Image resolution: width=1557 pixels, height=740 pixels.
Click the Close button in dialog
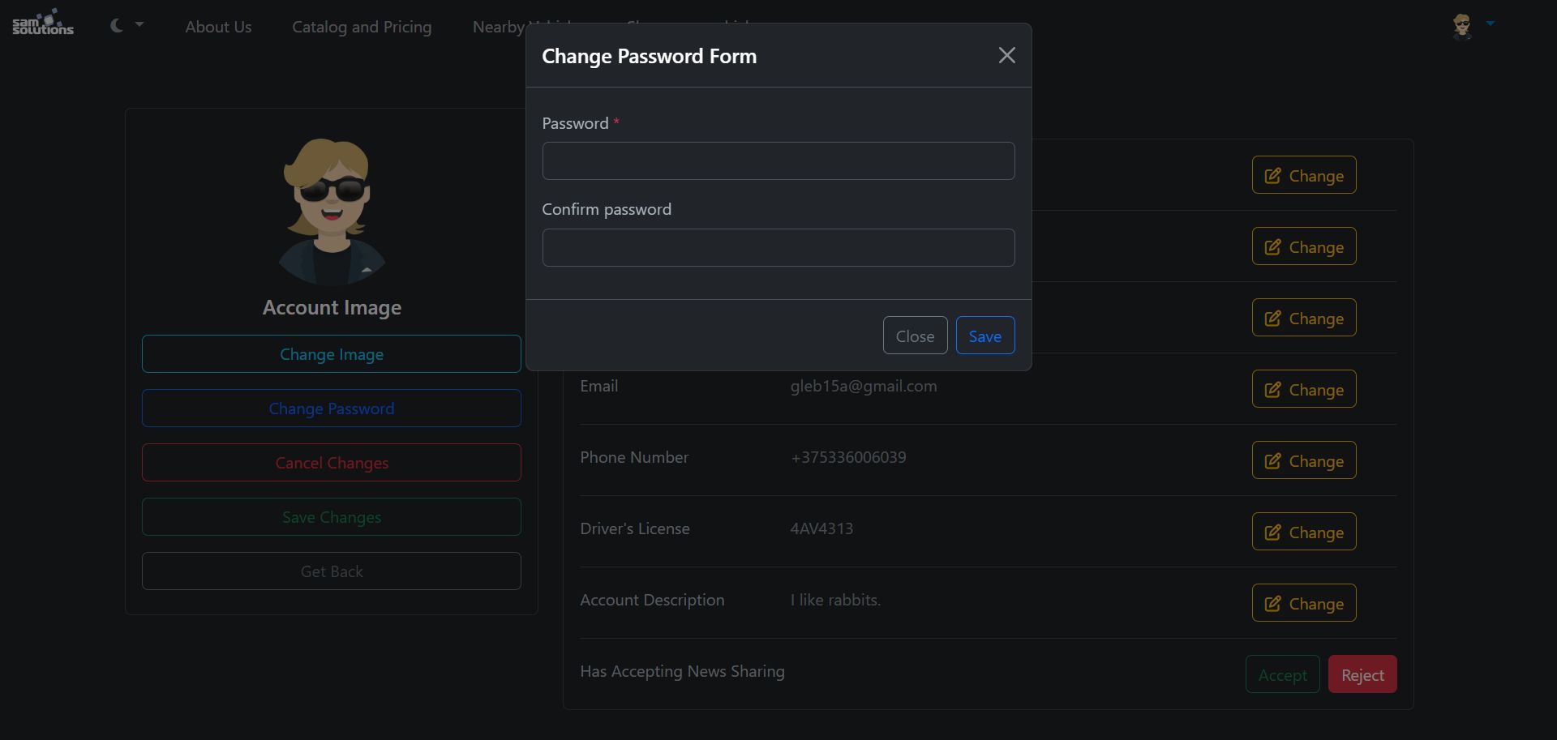click(x=915, y=336)
